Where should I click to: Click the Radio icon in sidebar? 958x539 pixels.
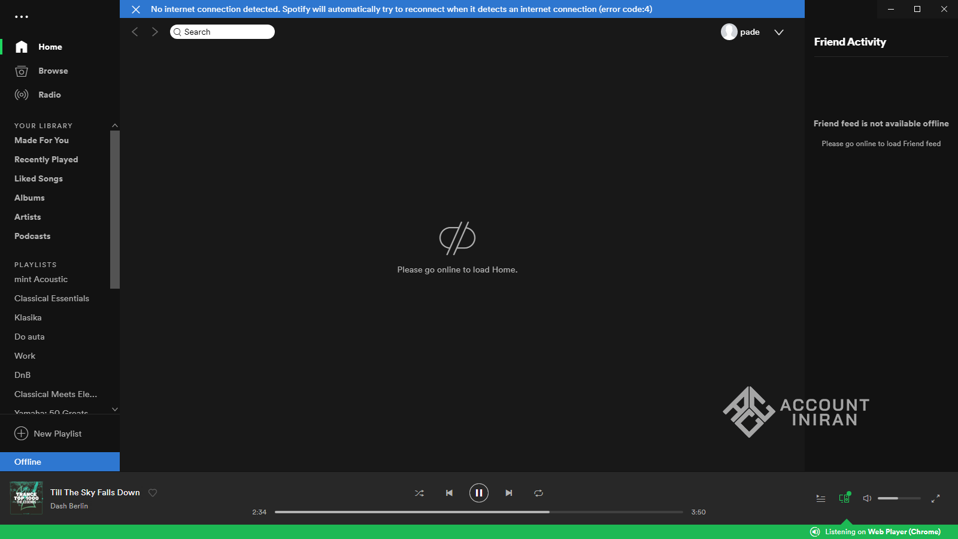pos(22,95)
